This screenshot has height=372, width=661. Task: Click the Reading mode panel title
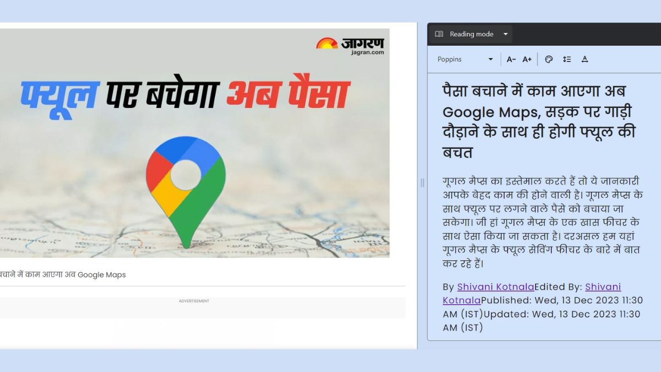pyautogui.click(x=471, y=34)
